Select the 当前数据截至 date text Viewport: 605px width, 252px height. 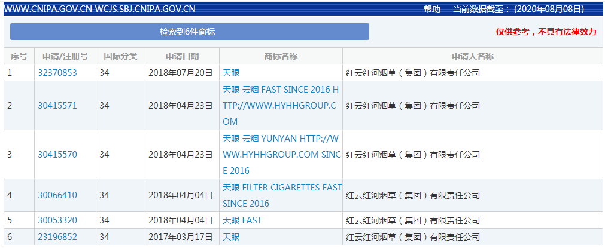click(x=518, y=9)
